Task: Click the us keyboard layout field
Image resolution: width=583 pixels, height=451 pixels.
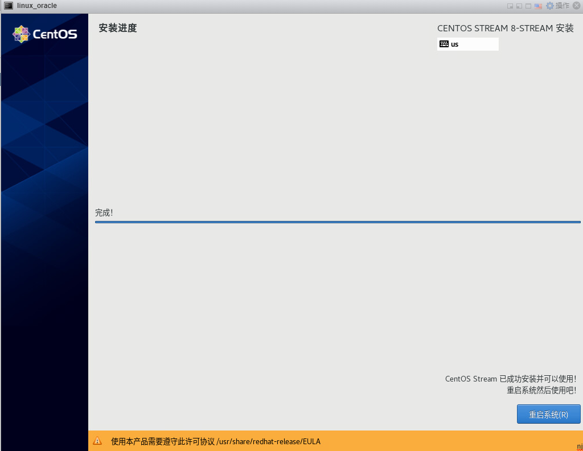Action: pos(468,44)
